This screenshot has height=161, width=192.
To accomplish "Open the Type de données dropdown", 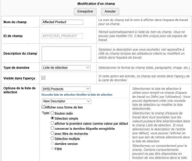I will point(66,68).
